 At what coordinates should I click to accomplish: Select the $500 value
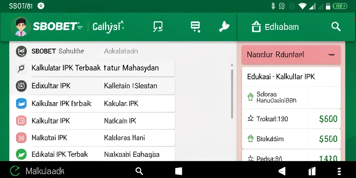coord(328,139)
